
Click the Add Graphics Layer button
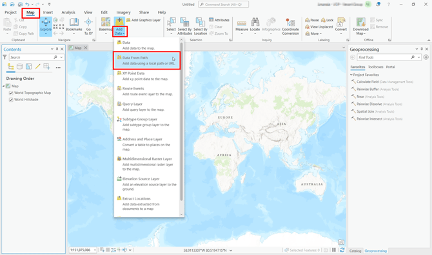pos(144,20)
